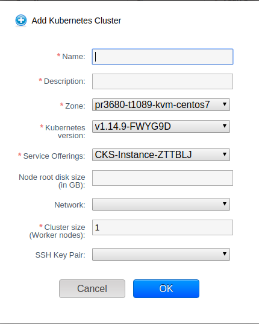Open the Zone dropdown showing pr3680-t1089-kvm-centos7
The width and height of the screenshot is (259, 324).
click(x=161, y=105)
